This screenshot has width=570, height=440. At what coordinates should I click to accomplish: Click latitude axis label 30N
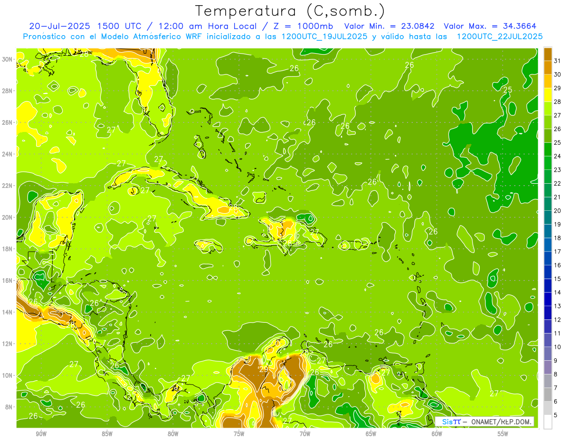click(x=8, y=59)
